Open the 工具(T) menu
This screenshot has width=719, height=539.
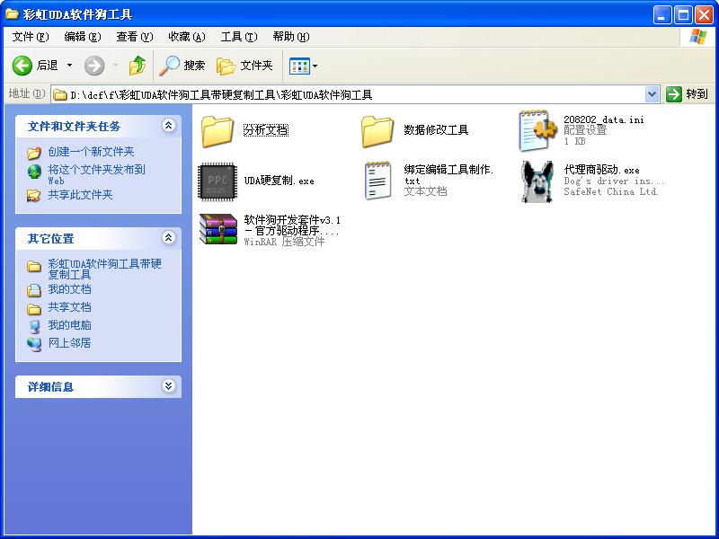pyautogui.click(x=238, y=37)
